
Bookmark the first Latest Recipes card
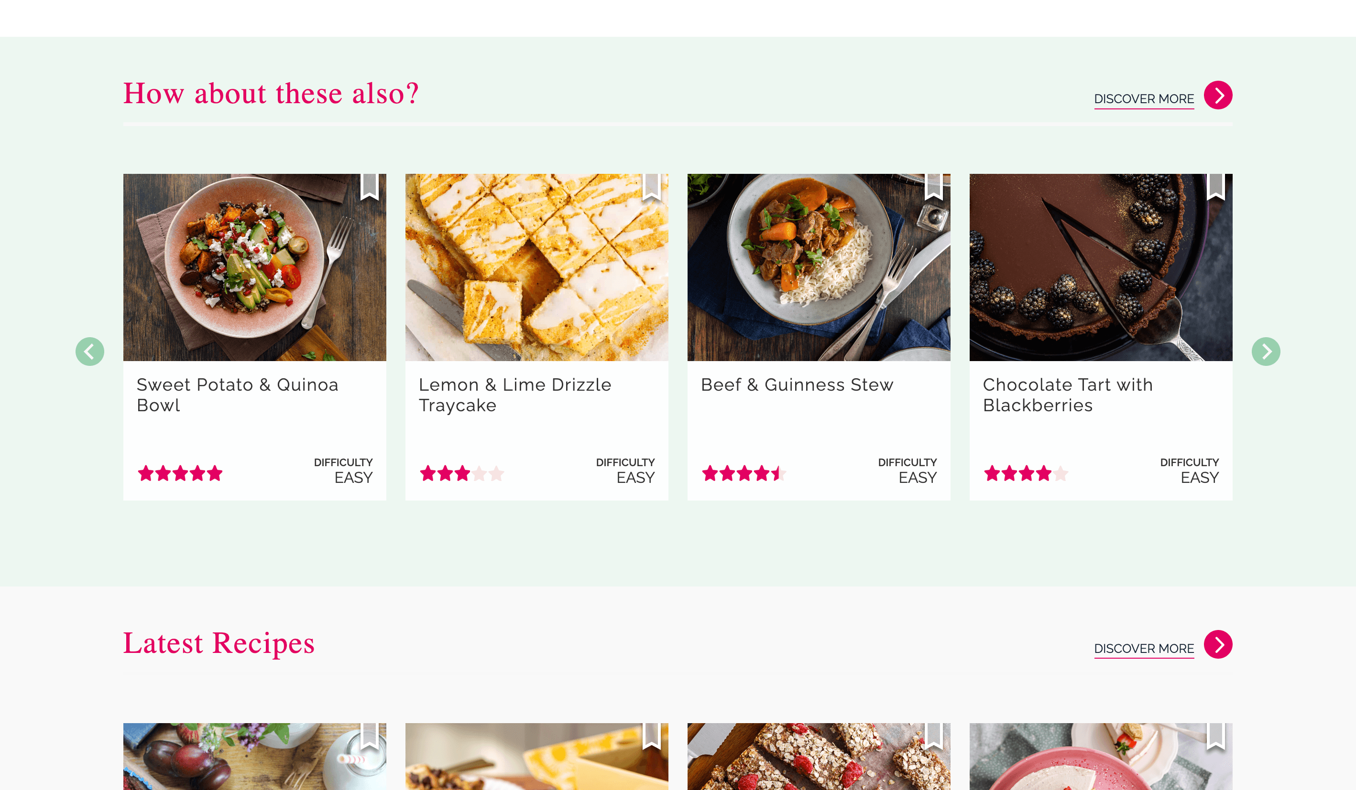[x=369, y=735]
